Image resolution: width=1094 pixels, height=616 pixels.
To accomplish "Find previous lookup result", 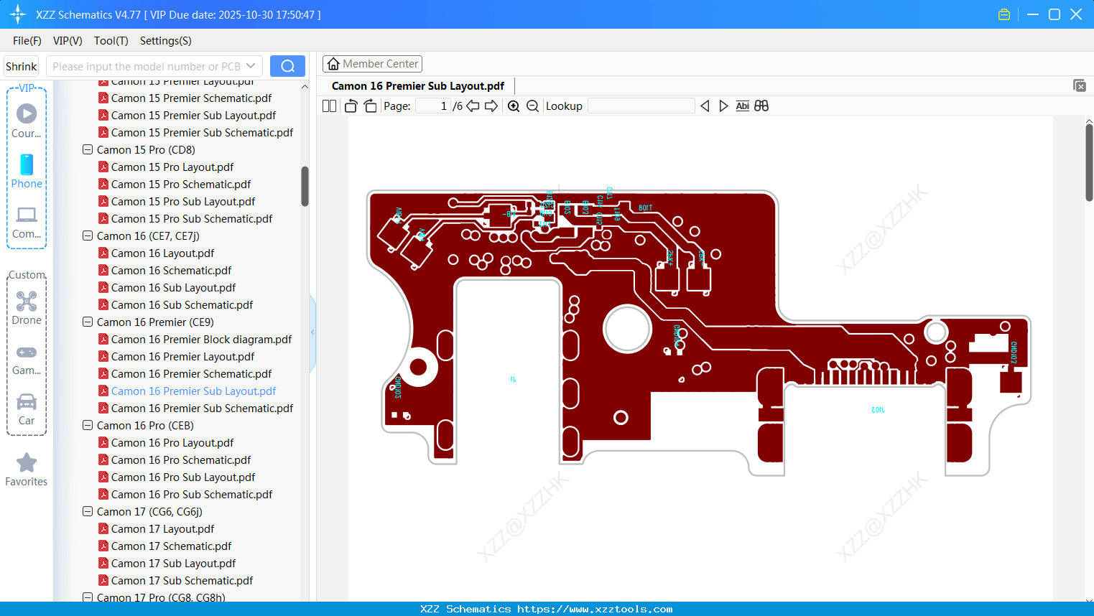I will tap(705, 106).
